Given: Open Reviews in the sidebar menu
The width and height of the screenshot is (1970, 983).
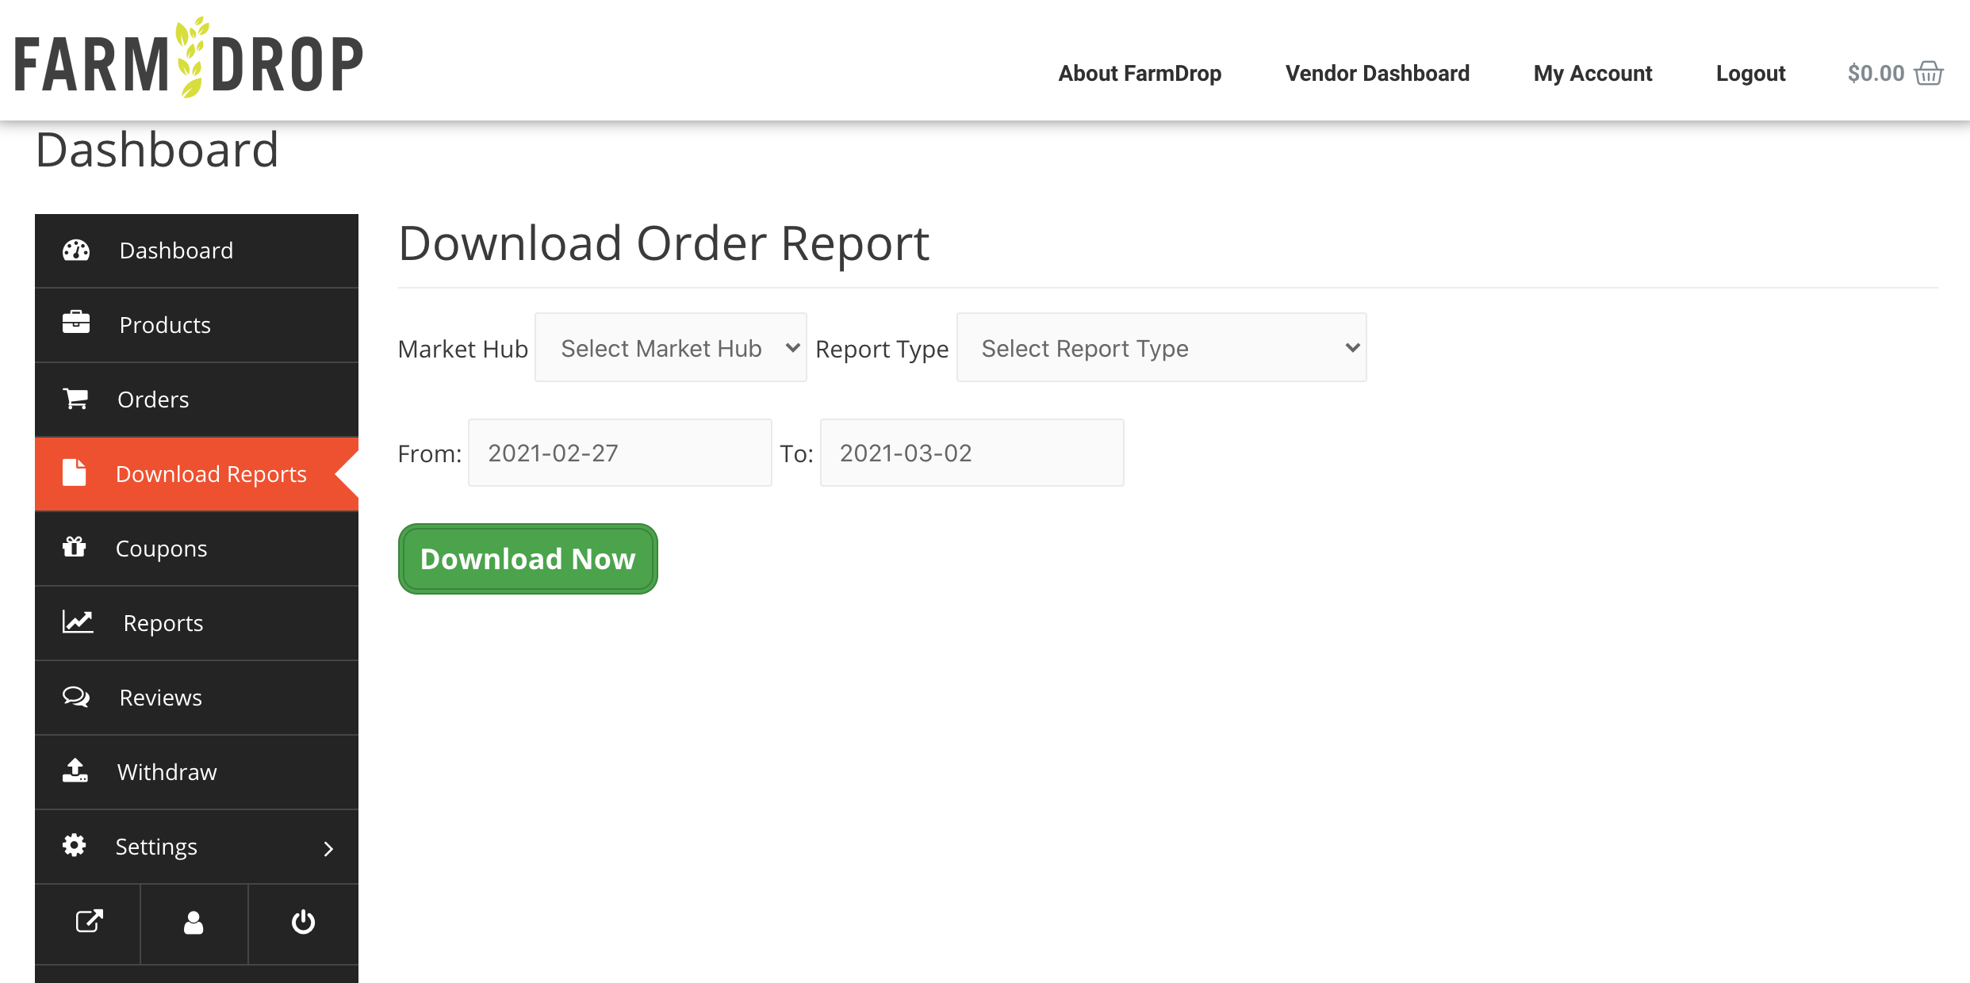Looking at the screenshot, I should pos(160,698).
